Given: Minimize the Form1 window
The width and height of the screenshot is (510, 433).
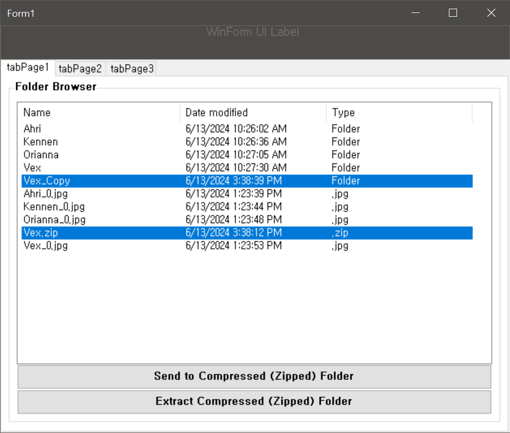Looking at the screenshot, I should (415, 13).
